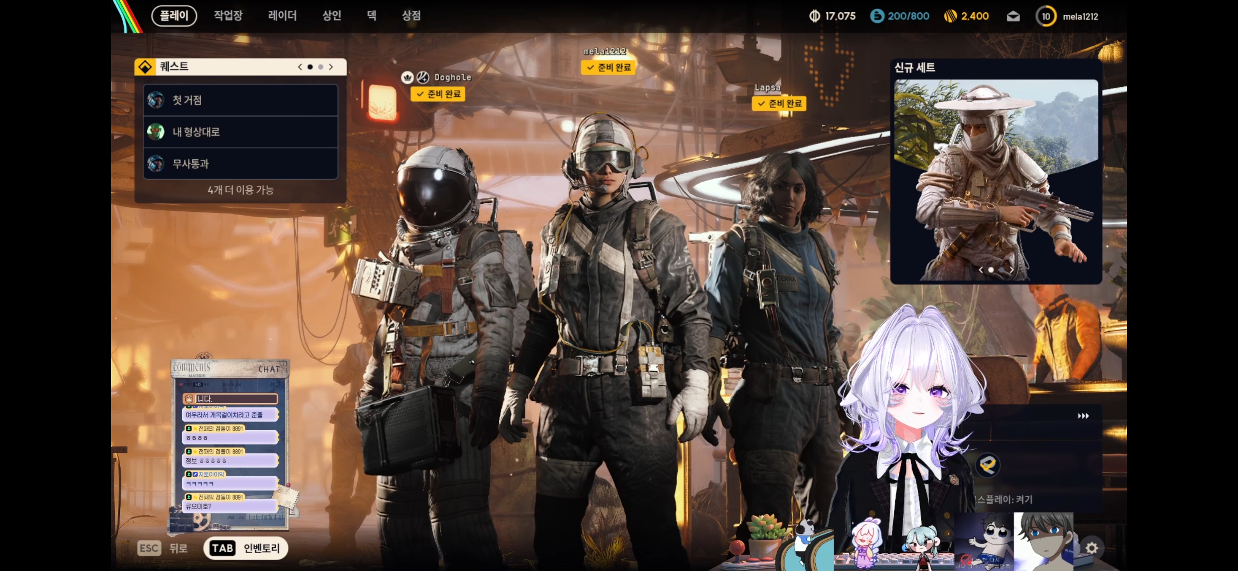Click the mela1212 name above the center character
The width and height of the screenshot is (1238, 571).
tap(605, 52)
